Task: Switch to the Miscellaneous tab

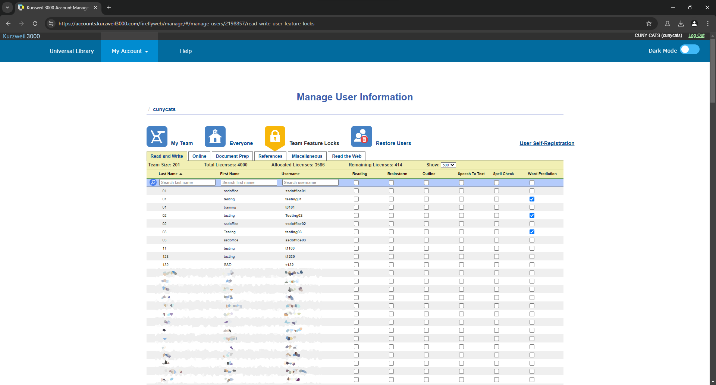Action: pos(307,156)
